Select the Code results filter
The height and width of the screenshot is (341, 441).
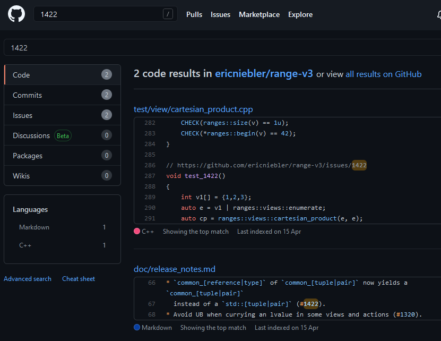pyautogui.click(x=63, y=74)
